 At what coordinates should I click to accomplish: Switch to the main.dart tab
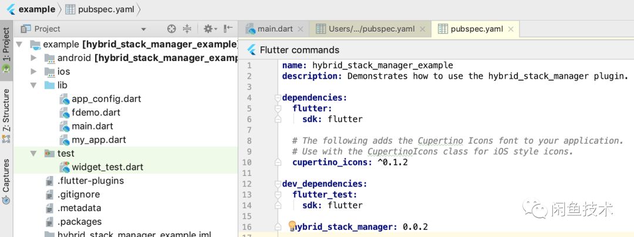(x=275, y=29)
